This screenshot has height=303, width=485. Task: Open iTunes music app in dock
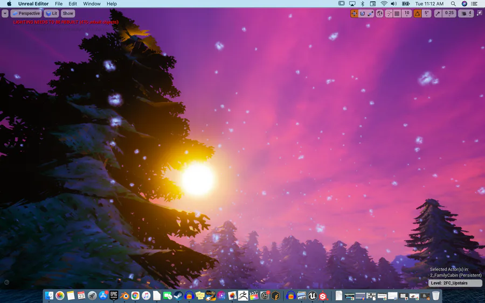coord(146,295)
